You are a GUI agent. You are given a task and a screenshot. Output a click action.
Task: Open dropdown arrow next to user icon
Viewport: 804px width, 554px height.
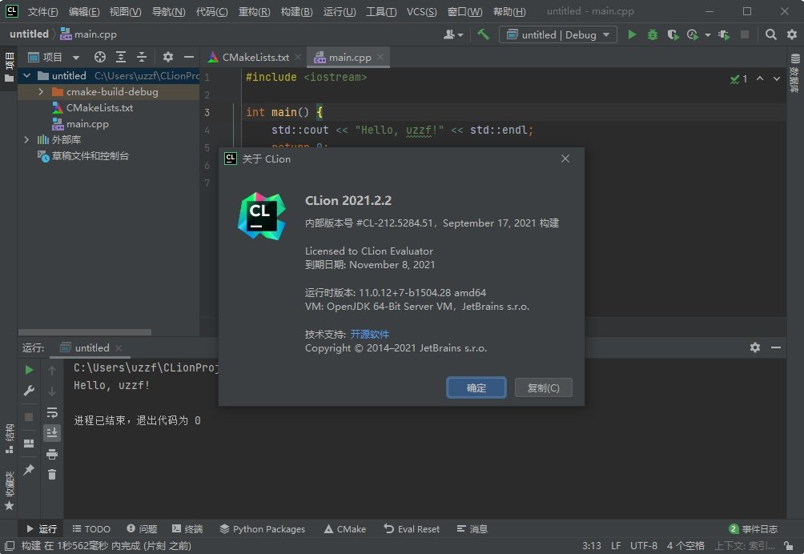tap(460, 35)
